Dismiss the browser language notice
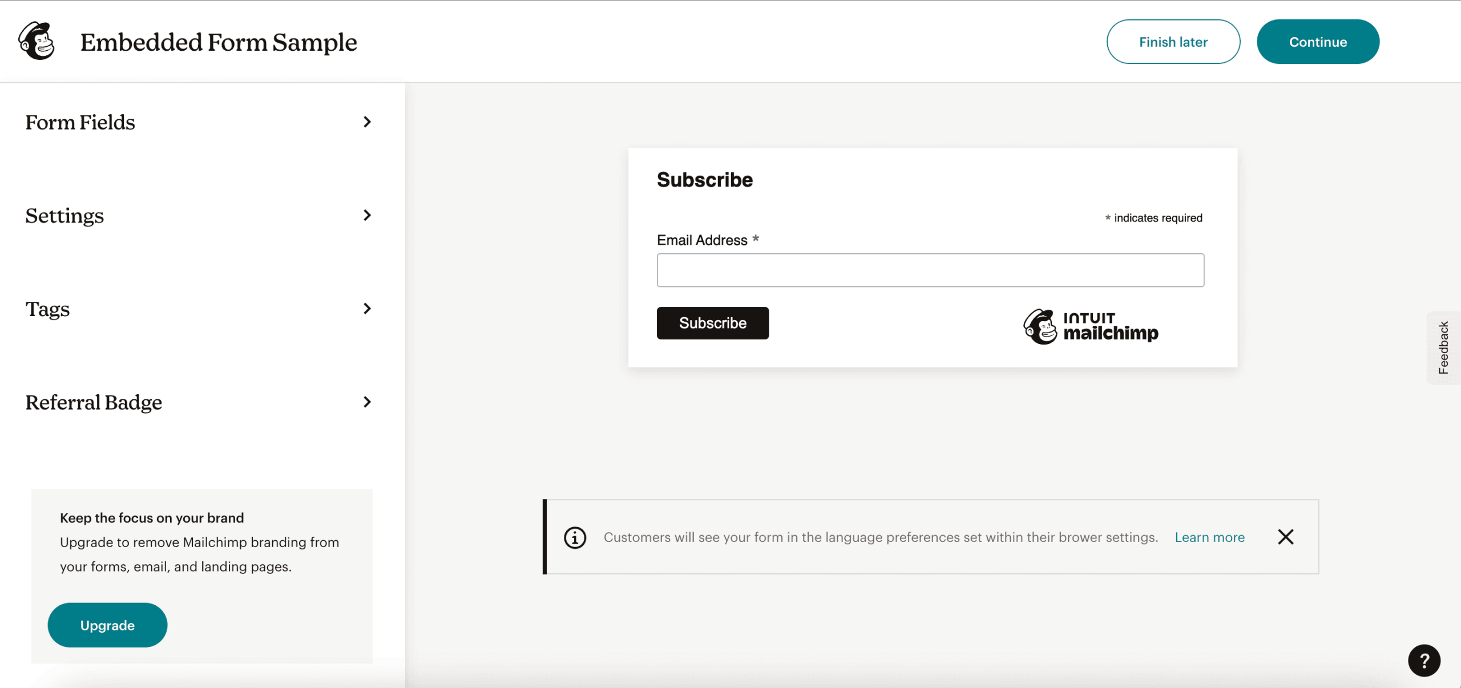The image size is (1461, 688). 1285,537
